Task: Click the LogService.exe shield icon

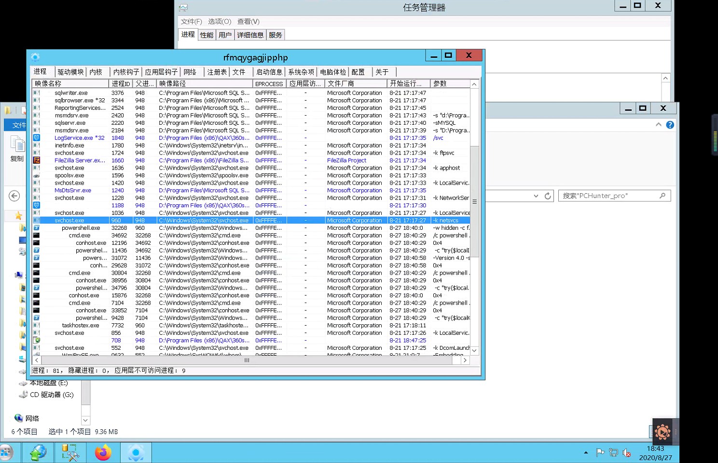Action: click(37, 138)
